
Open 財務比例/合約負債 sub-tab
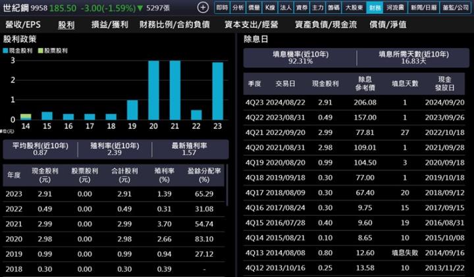(174, 24)
